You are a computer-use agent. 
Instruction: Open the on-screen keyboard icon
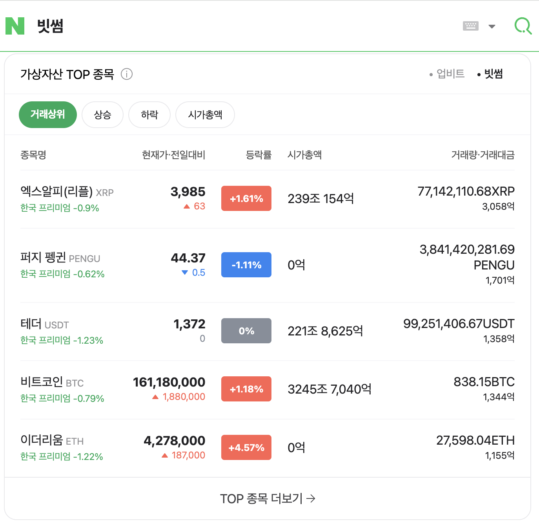pos(470,26)
